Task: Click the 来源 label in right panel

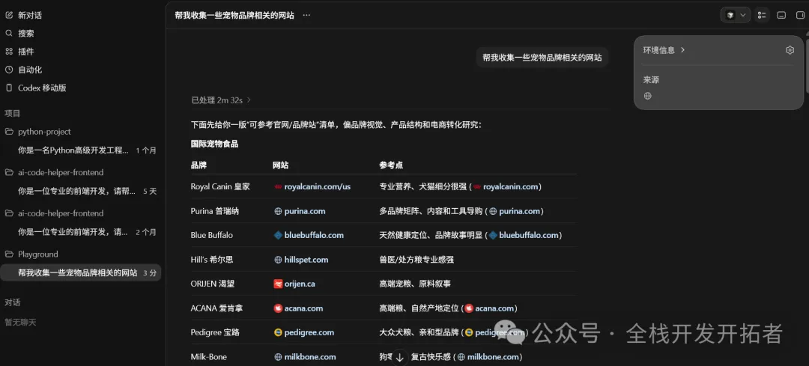Action: pyautogui.click(x=651, y=80)
